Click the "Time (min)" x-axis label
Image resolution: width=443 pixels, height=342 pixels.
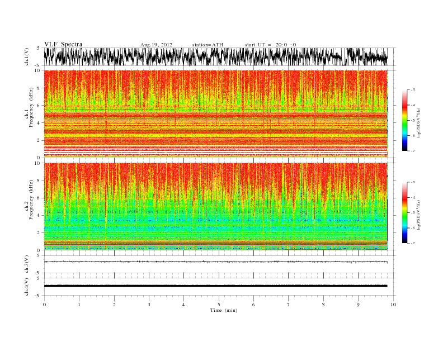[224, 310]
